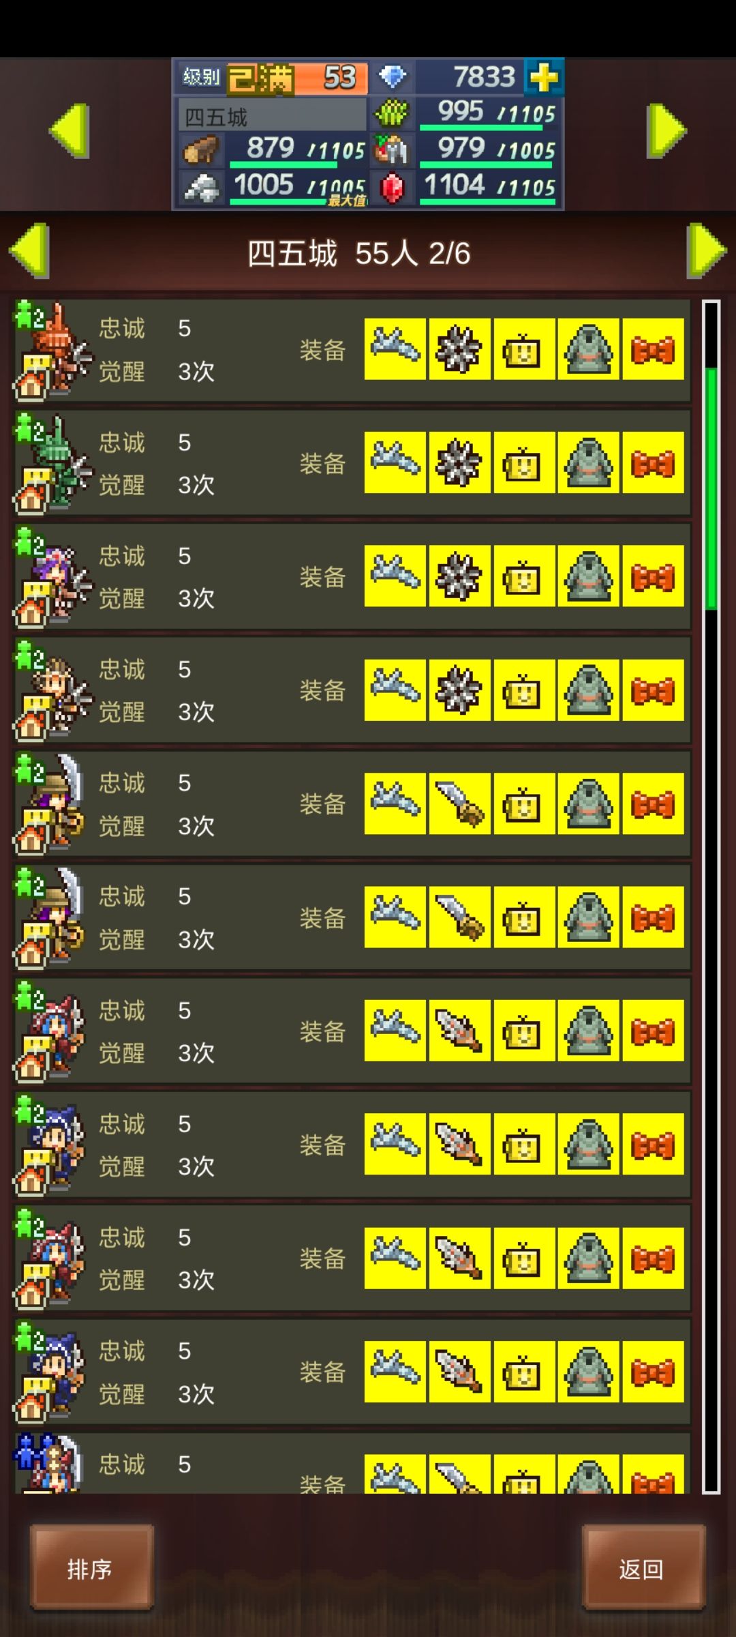Go to next city with top-right green arrow
Image resolution: width=736 pixels, height=1637 pixels.
[x=666, y=130]
